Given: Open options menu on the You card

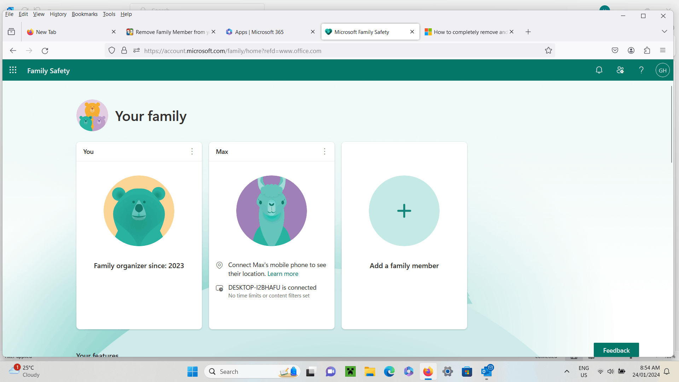Looking at the screenshot, I should (x=192, y=151).
